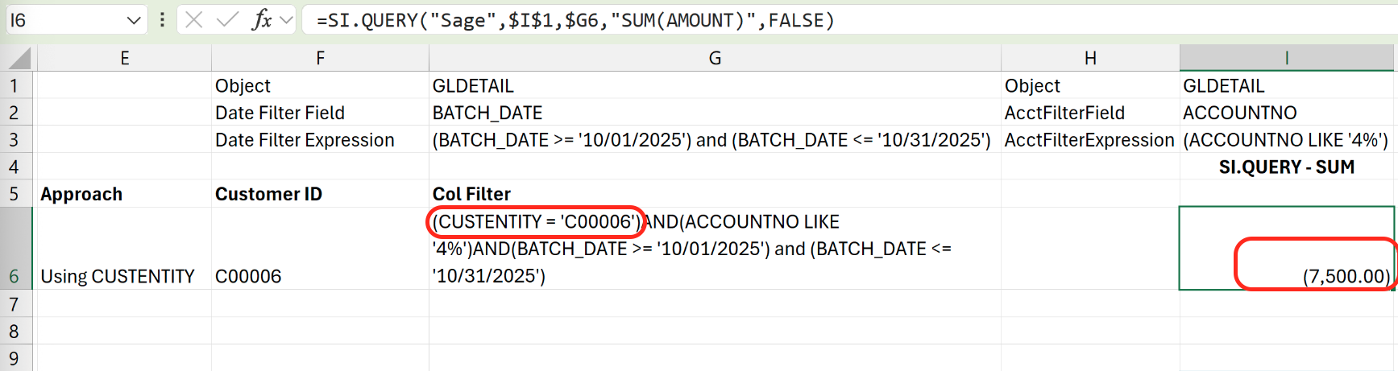Select row 3 header
Screen dimensions: 1398x371
[x=15, y=139]
